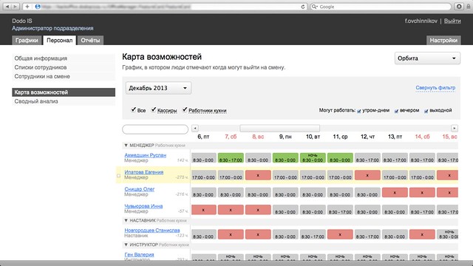Click the magnifier in Google search field
The width and height of the screenshot is (473, 266).
tap(315, 7)
